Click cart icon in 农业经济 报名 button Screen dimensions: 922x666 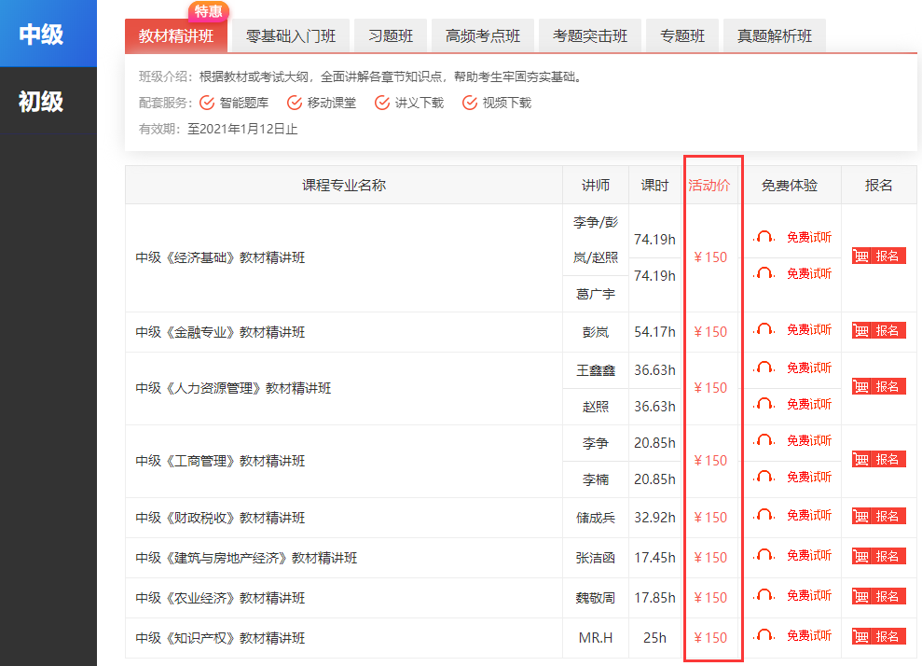pos(860,596)
